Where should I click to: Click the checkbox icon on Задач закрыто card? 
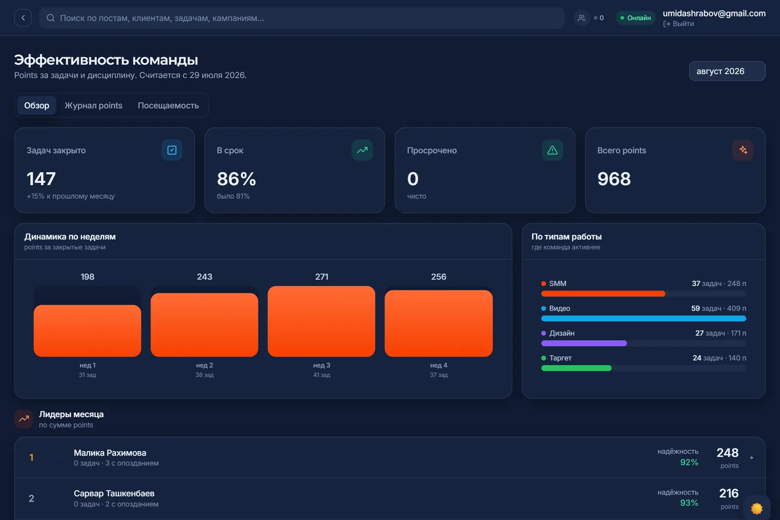pos(172,150)
